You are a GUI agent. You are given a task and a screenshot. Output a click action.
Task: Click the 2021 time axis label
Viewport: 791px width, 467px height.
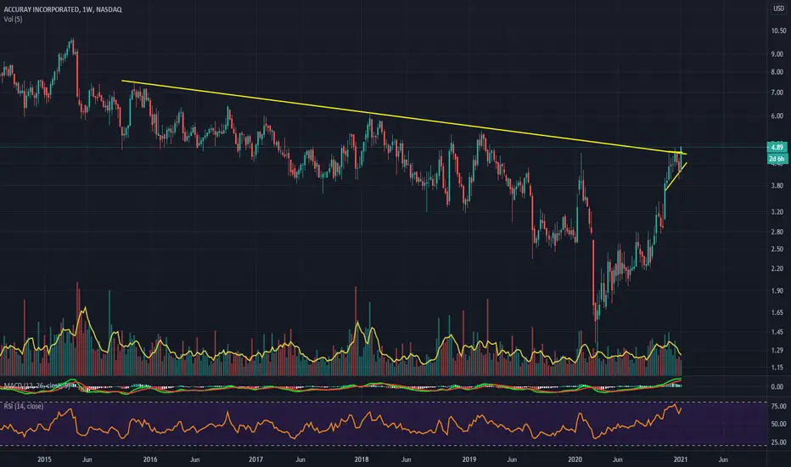tap(681, 459)
